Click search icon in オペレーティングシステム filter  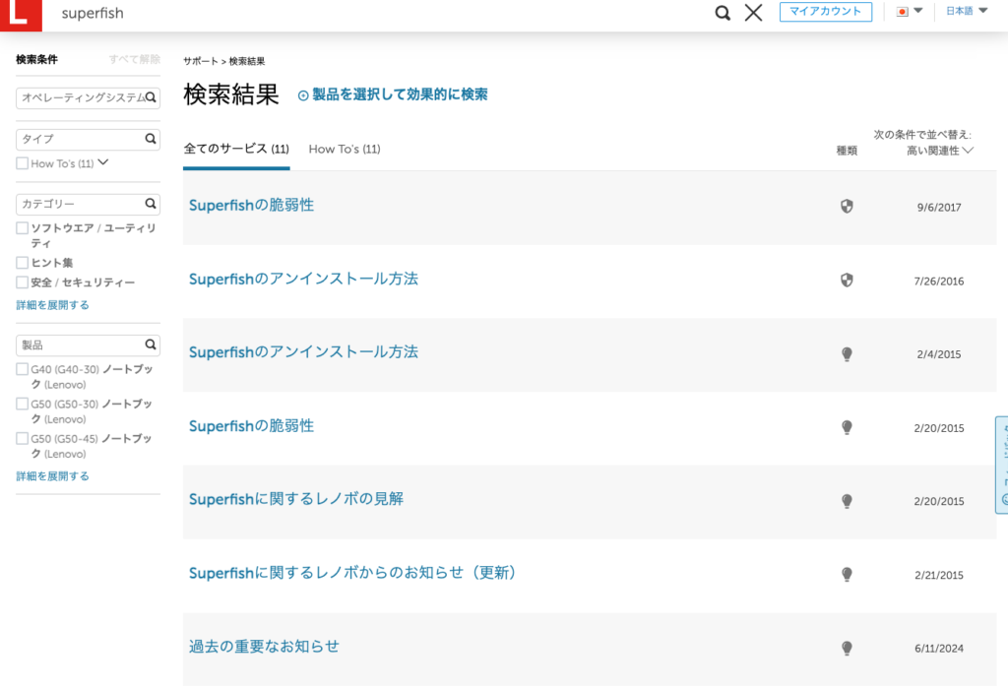point(152,97)
